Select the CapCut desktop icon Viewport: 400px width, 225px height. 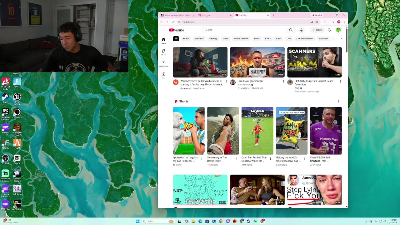tap(17, 159)
